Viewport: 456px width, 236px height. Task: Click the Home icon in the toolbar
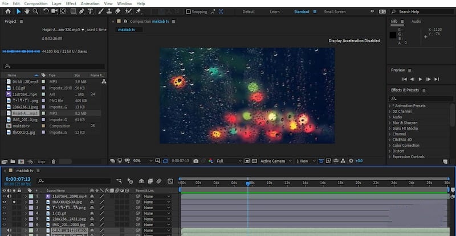pos(7,11)
